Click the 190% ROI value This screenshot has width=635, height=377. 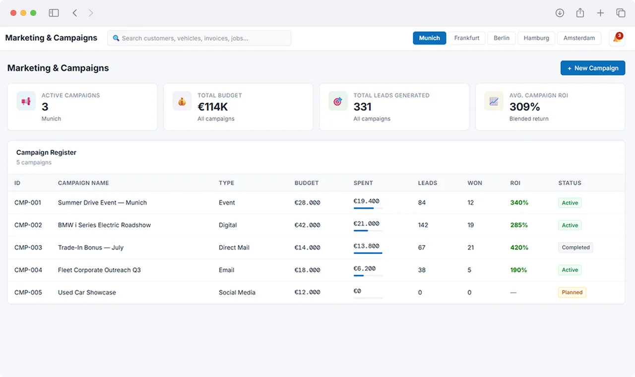519,270
